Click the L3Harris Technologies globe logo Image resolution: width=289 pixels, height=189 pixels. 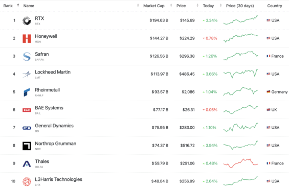coord(27,181)
